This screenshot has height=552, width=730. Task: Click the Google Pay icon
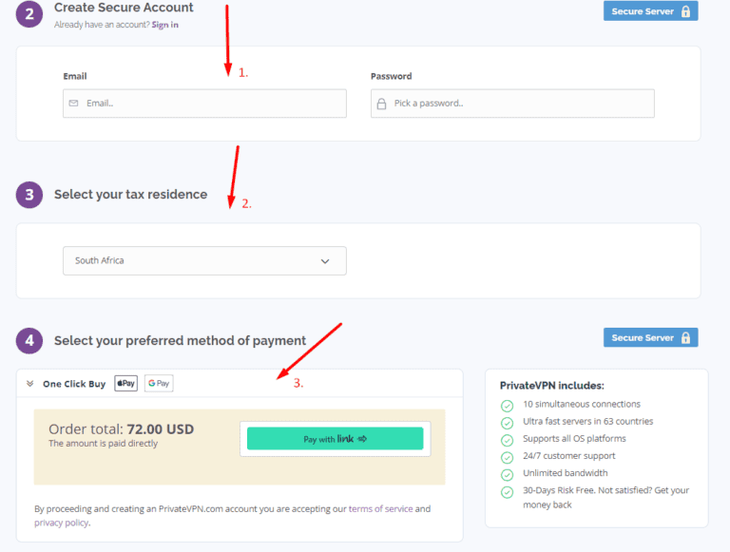[x=159, y=384]
